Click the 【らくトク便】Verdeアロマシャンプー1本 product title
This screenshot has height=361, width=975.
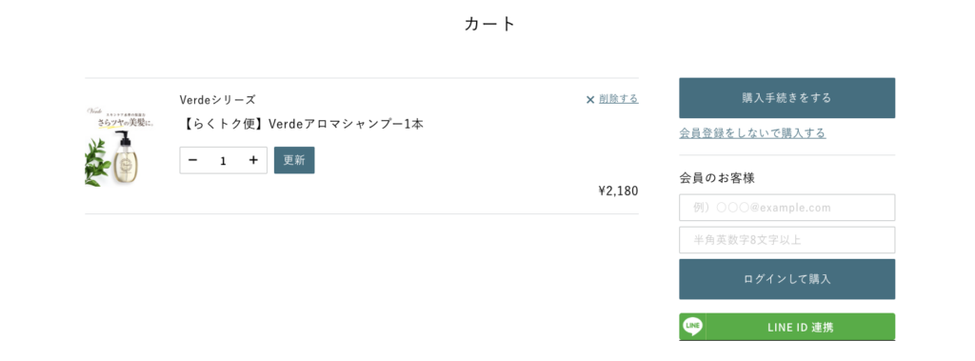[x=302, y=124]
